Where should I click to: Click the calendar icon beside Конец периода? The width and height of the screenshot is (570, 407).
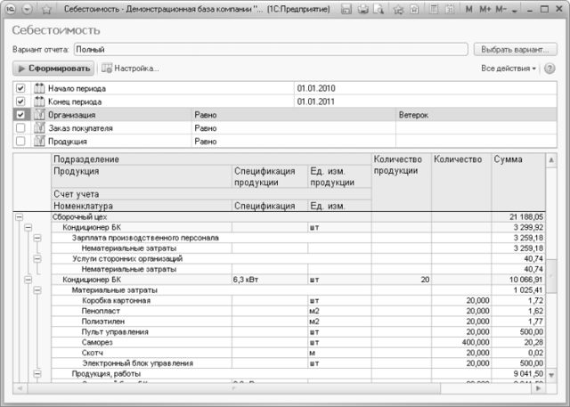tap(39, 102)
